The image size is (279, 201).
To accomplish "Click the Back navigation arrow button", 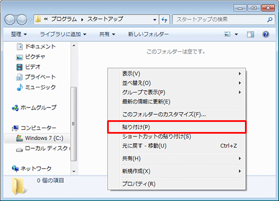I will (10, 19).
